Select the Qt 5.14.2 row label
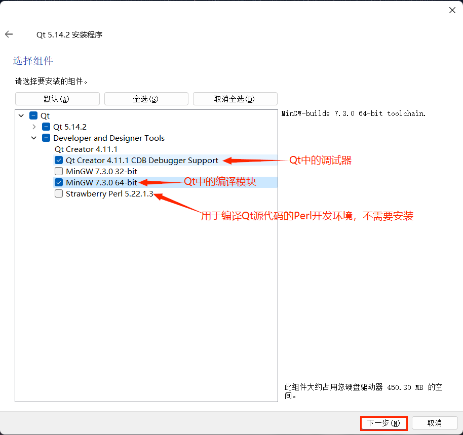 [70, 127]
